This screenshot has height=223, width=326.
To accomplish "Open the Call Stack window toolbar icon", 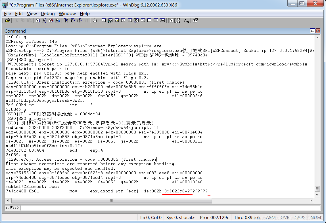I will (136, 20).
